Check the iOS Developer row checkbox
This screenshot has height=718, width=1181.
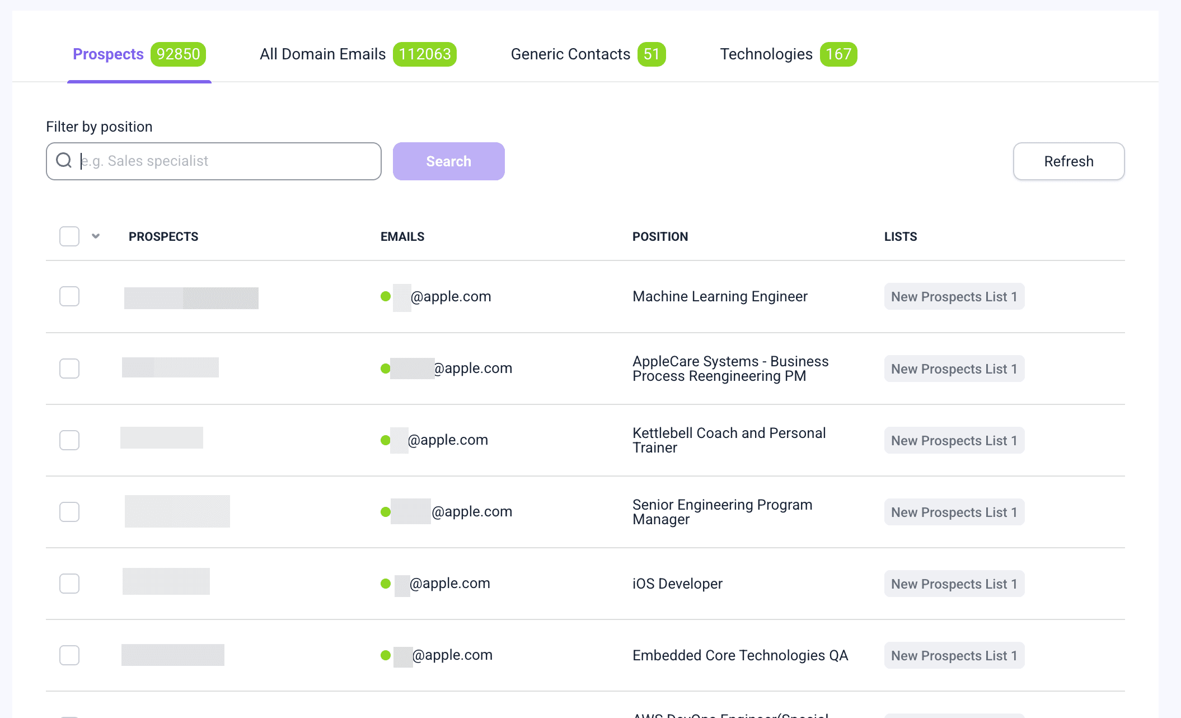[x=69, y=584]
